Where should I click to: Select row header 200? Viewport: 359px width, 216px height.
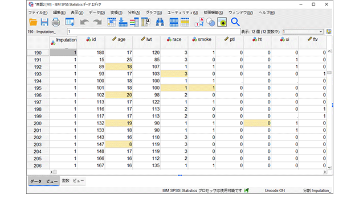38,123
